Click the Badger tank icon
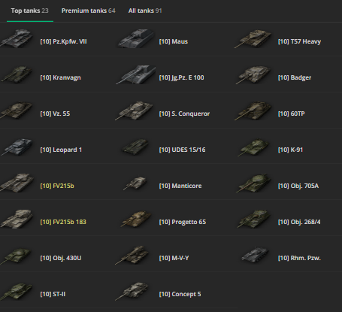Image resolution: width=342 pixels, height=312 pixels. pos(253,74)
